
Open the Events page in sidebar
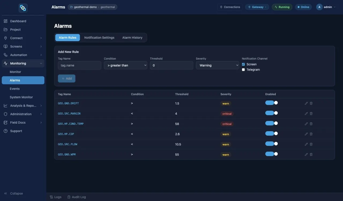(x=23, y=89)
